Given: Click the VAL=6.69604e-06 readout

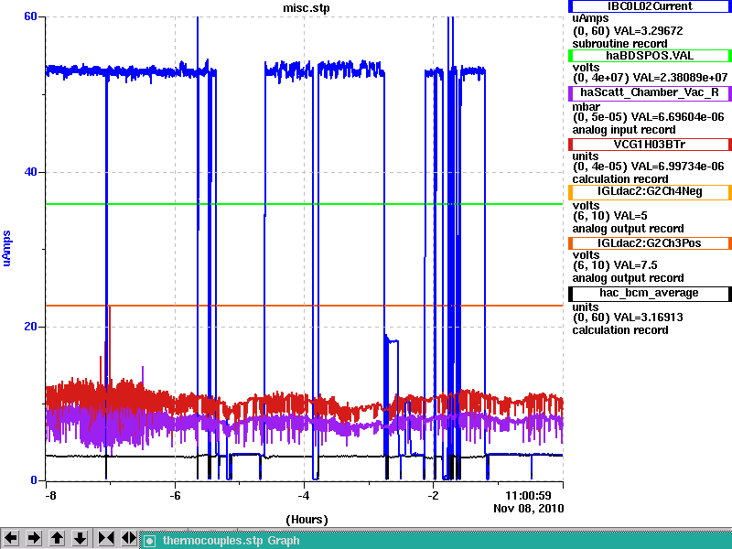Looking at the screenshot, I should point(679,117).
